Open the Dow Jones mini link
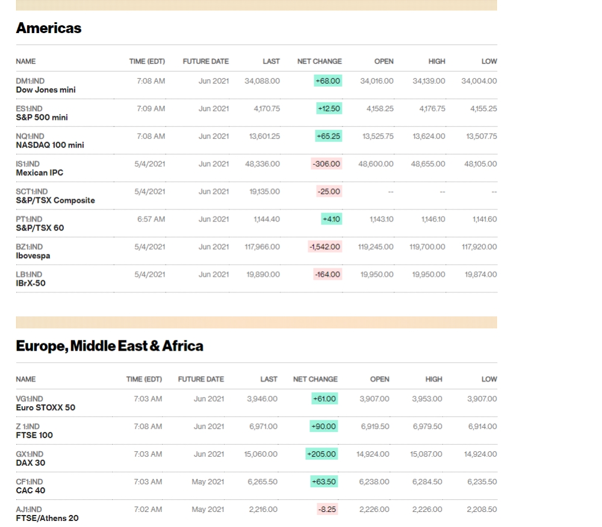 [x=46, y=90]
